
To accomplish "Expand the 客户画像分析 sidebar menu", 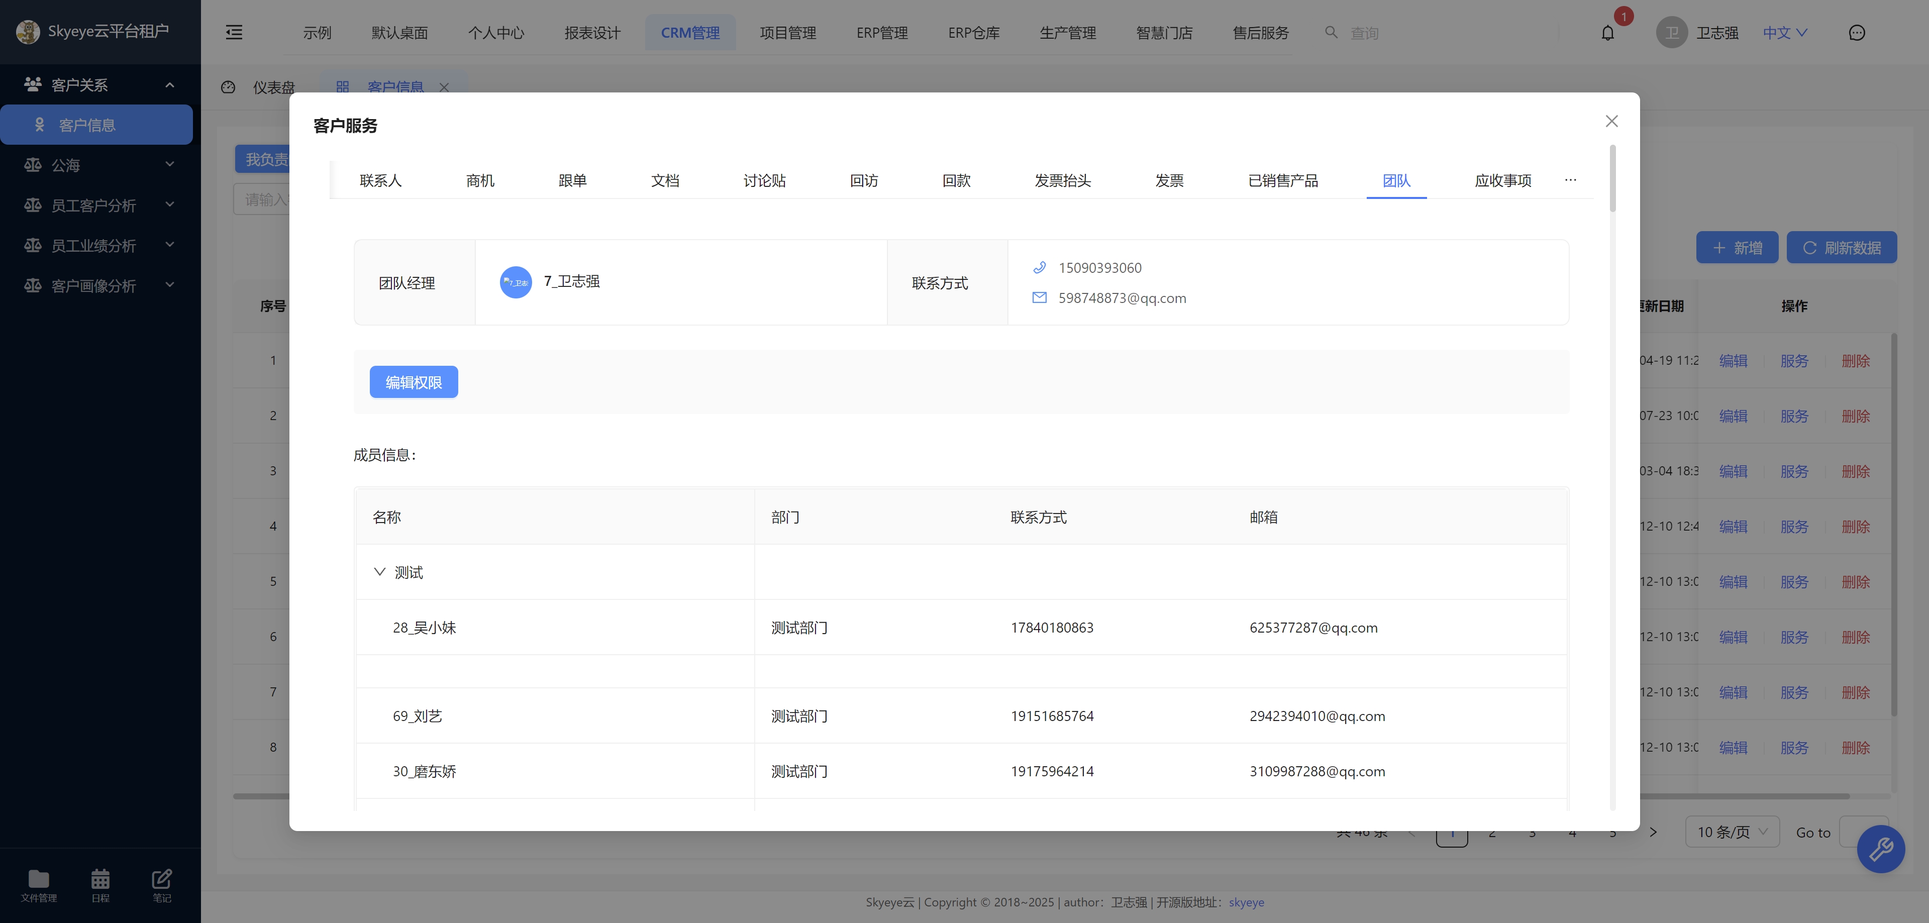I will pos(170,284).
